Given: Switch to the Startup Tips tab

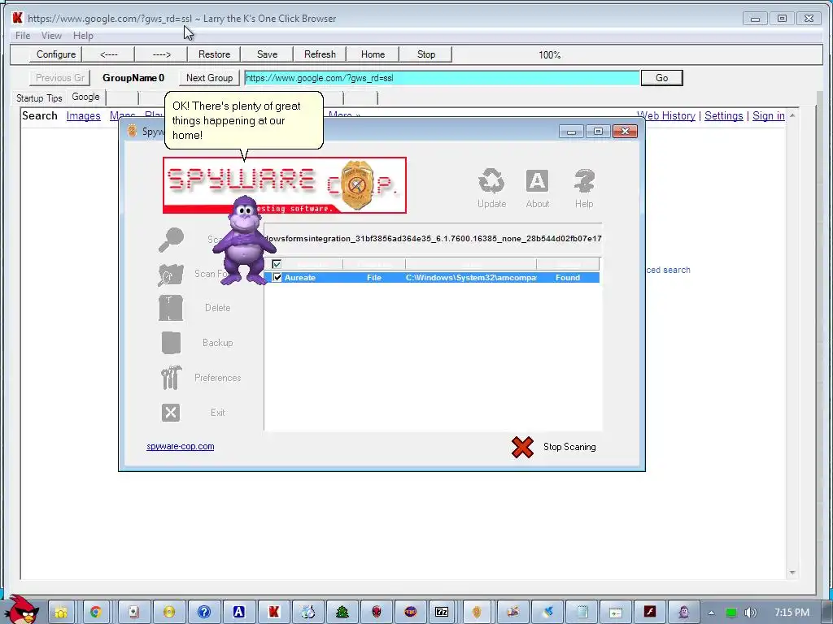Looking at the screenshot, I should click(39, 98).
